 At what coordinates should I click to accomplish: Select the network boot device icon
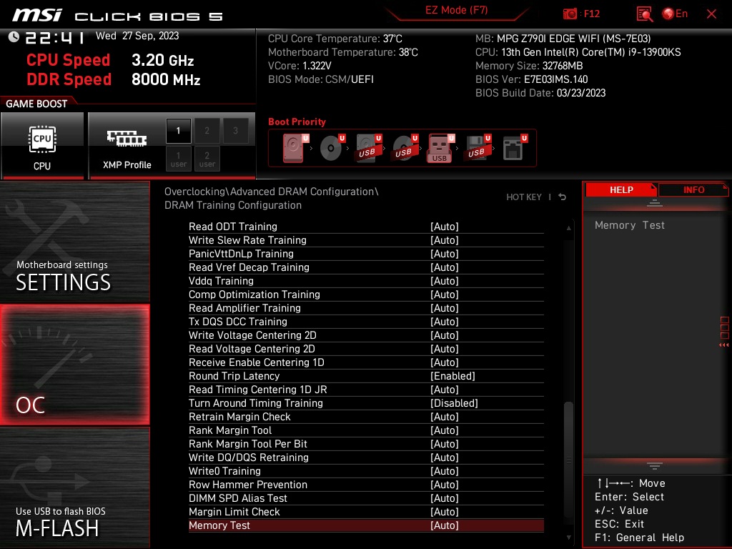click(x=515, y=148)
